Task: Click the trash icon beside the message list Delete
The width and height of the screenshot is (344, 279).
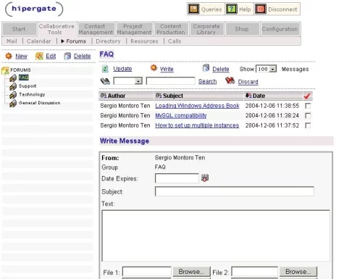Action: point(206,68)
